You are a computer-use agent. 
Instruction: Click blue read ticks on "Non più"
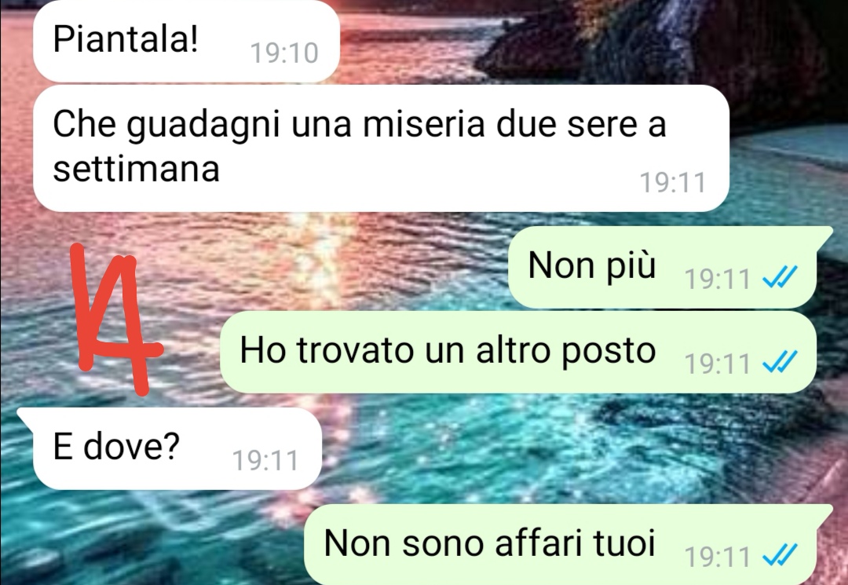coord(780,278)
